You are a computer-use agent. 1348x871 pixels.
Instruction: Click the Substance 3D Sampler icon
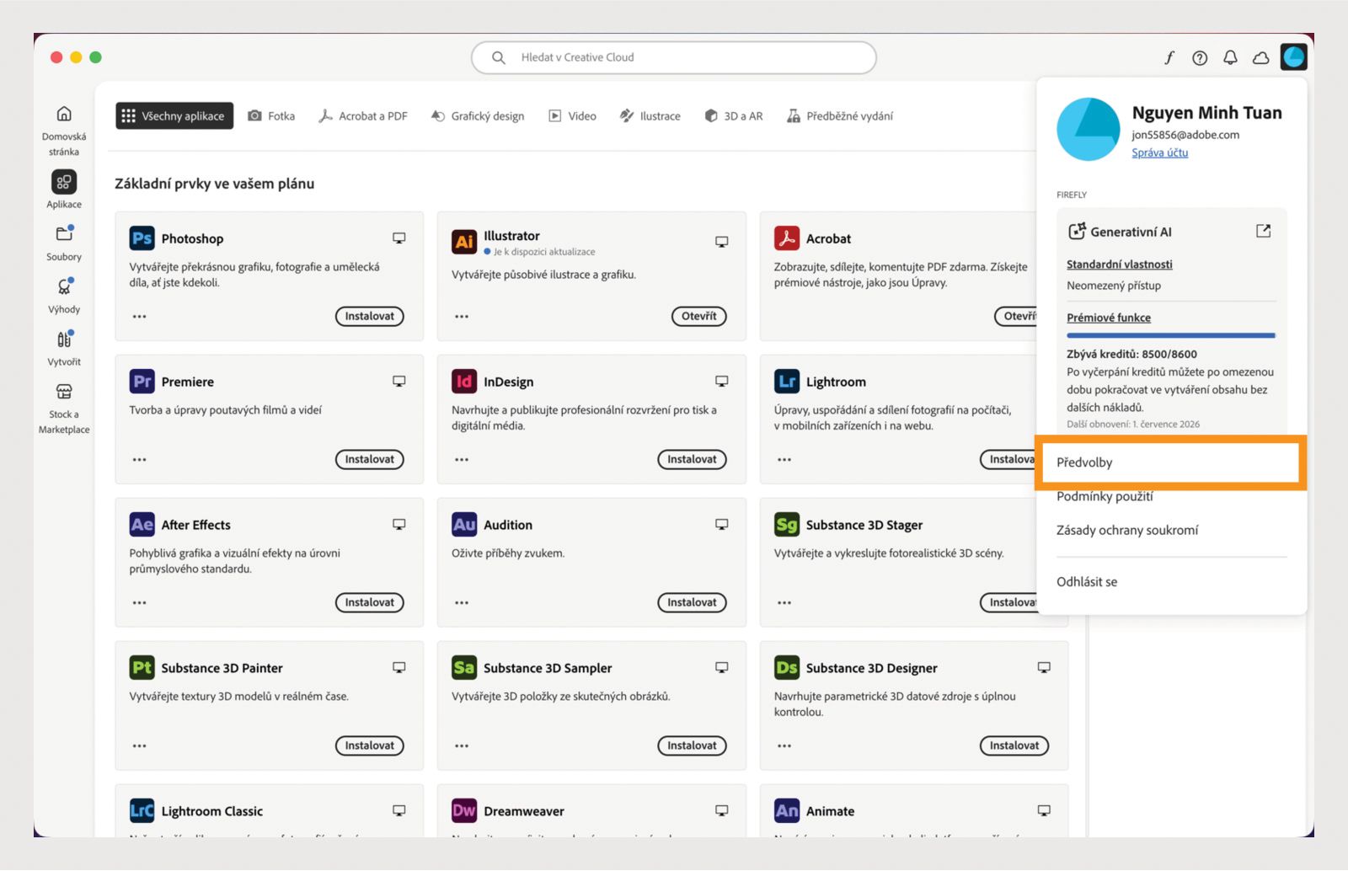[464, 668]
